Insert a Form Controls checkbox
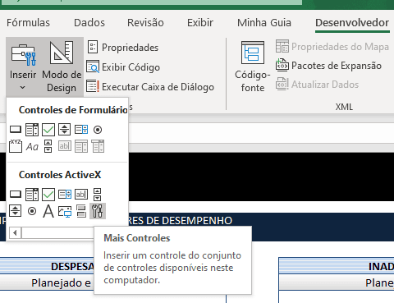 [48, 130]
